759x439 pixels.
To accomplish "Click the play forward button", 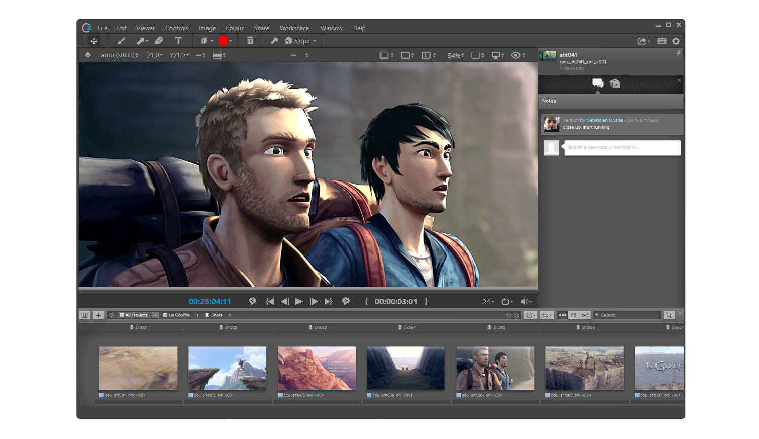I will pos(299,301).
